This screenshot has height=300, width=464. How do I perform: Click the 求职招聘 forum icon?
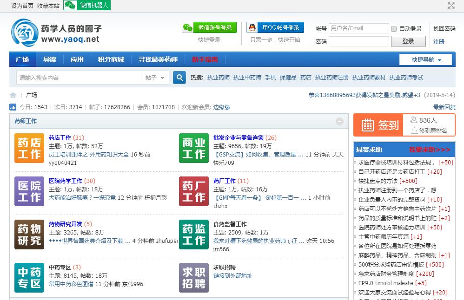(x=194, y=278)
